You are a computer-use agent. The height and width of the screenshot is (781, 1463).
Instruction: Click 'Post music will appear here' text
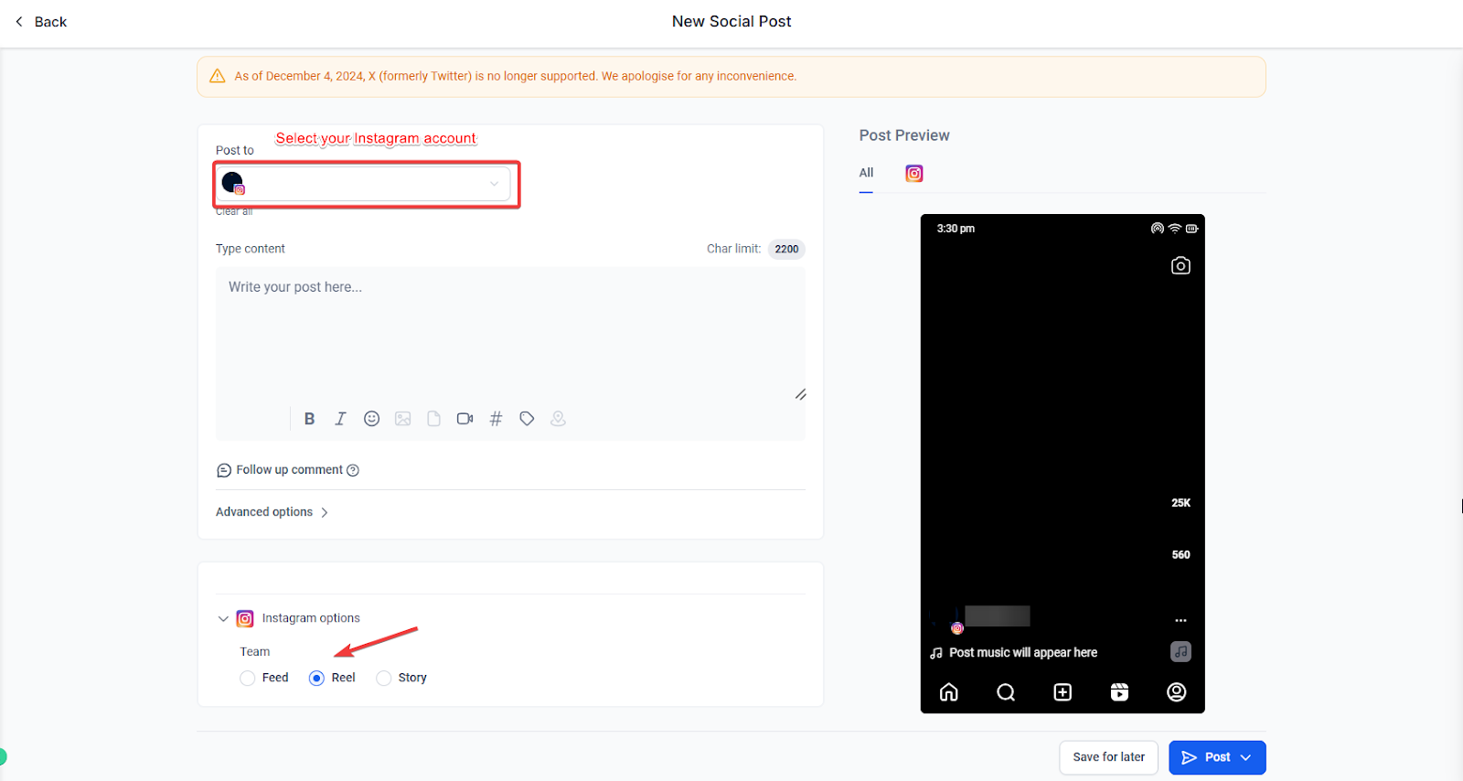[x=1023, y=653]
